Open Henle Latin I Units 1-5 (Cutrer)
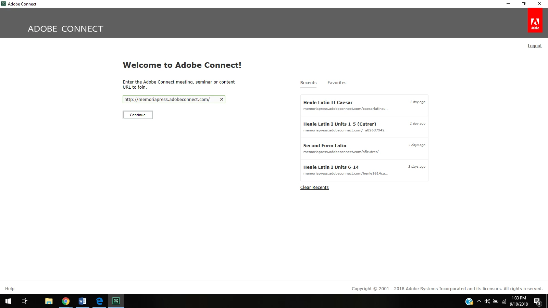The width and height of the screenshot is (548, 308). (364, 127)
